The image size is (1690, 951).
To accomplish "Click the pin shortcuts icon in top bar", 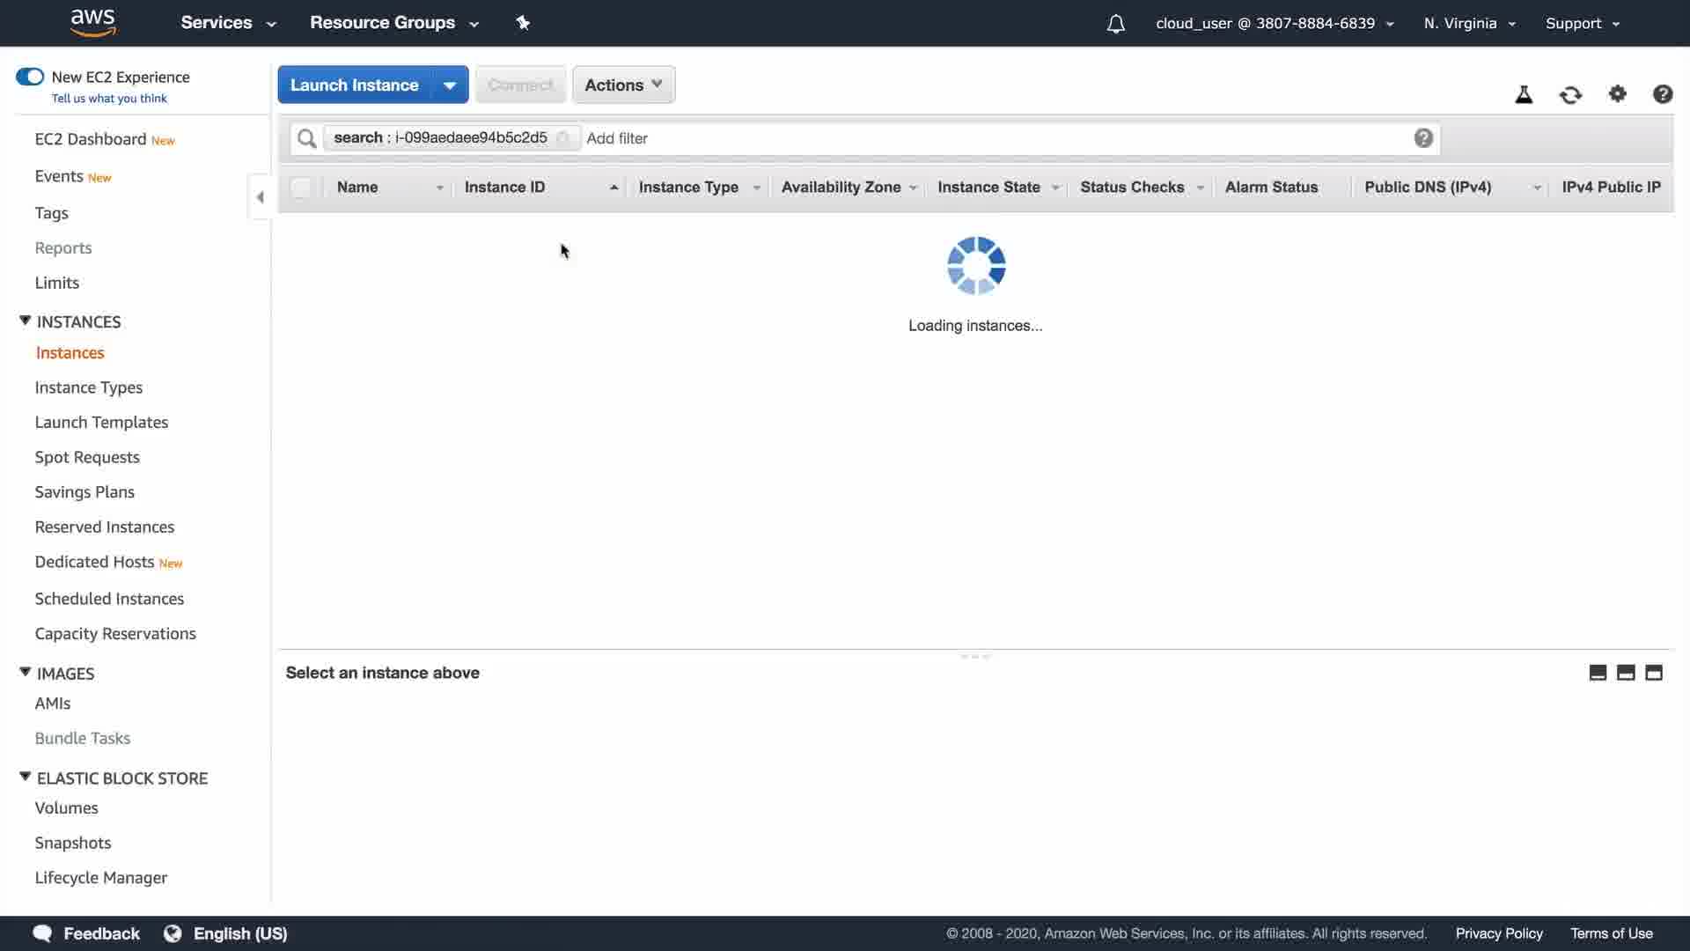I will coord(523,23).
